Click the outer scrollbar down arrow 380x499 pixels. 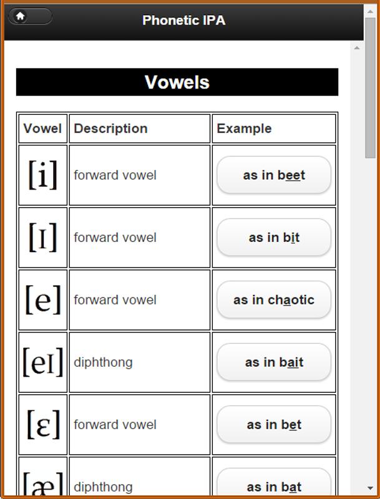pyautogui.click(x=370, y=488)
